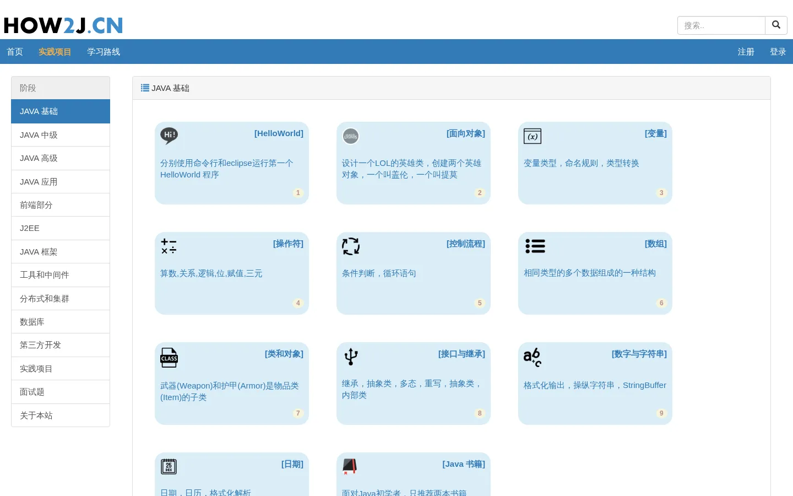The width and height of the screenshot is (793, 496).
Task: Open the [变量] title link
Action: coord(656,133)
